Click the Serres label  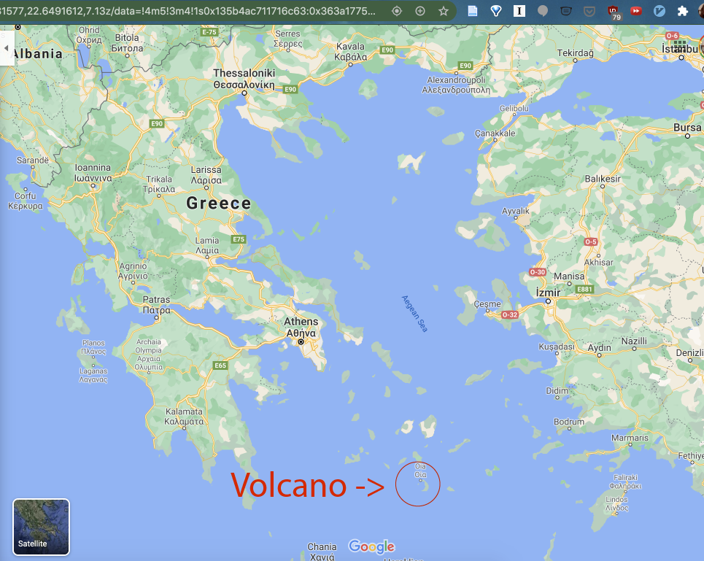287,39
